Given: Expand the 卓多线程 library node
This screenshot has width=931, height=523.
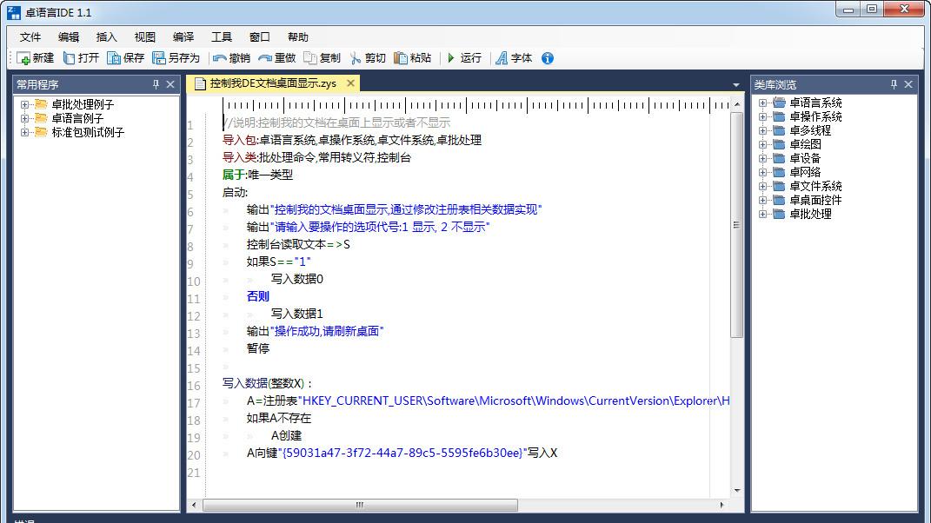Looking at the screenshot, I should pyautogui.click(x=762, y=130).
